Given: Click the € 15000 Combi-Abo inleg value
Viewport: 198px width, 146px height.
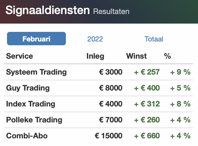Looking at the screenshot, I should (x=109, y=136).
